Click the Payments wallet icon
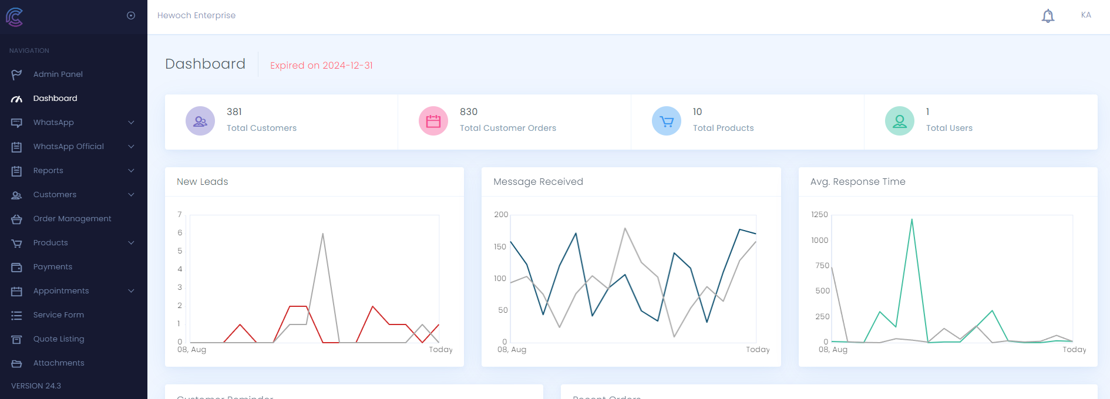The height and width of the screenshot is (399, 1110). click(x=16, y=267)
